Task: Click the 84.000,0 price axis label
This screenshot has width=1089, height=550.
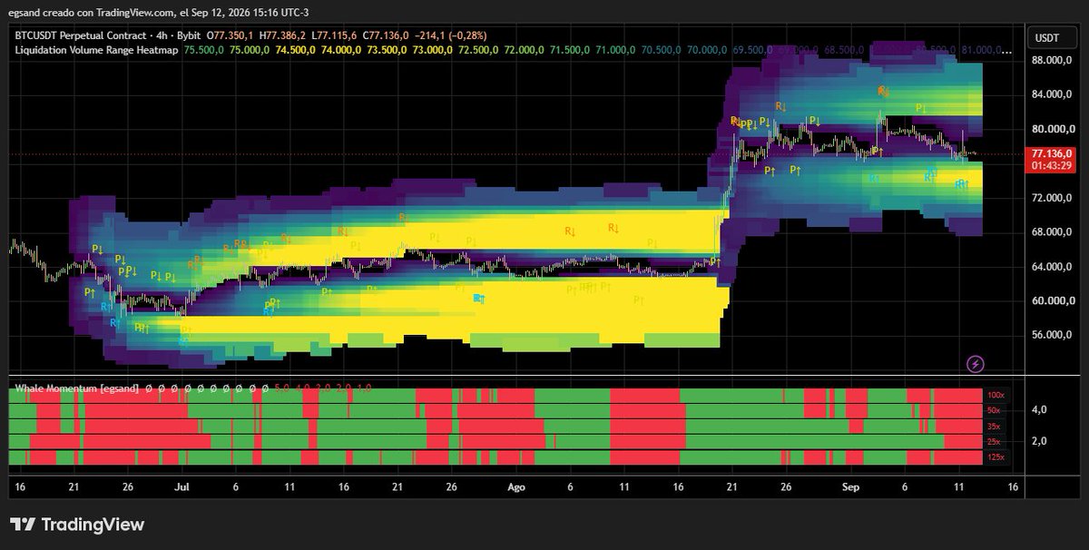Action: (1054, 94)
